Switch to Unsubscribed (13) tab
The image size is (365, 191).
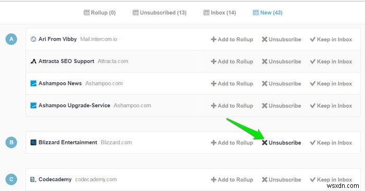[x=160, y=12]
